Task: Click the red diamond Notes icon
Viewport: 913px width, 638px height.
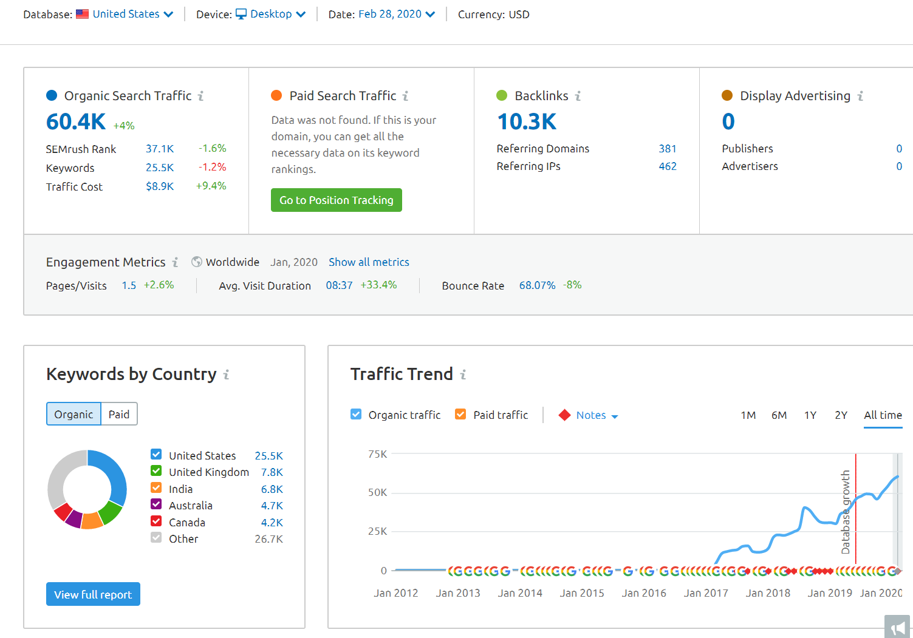Action: click(x=564, y=415)
